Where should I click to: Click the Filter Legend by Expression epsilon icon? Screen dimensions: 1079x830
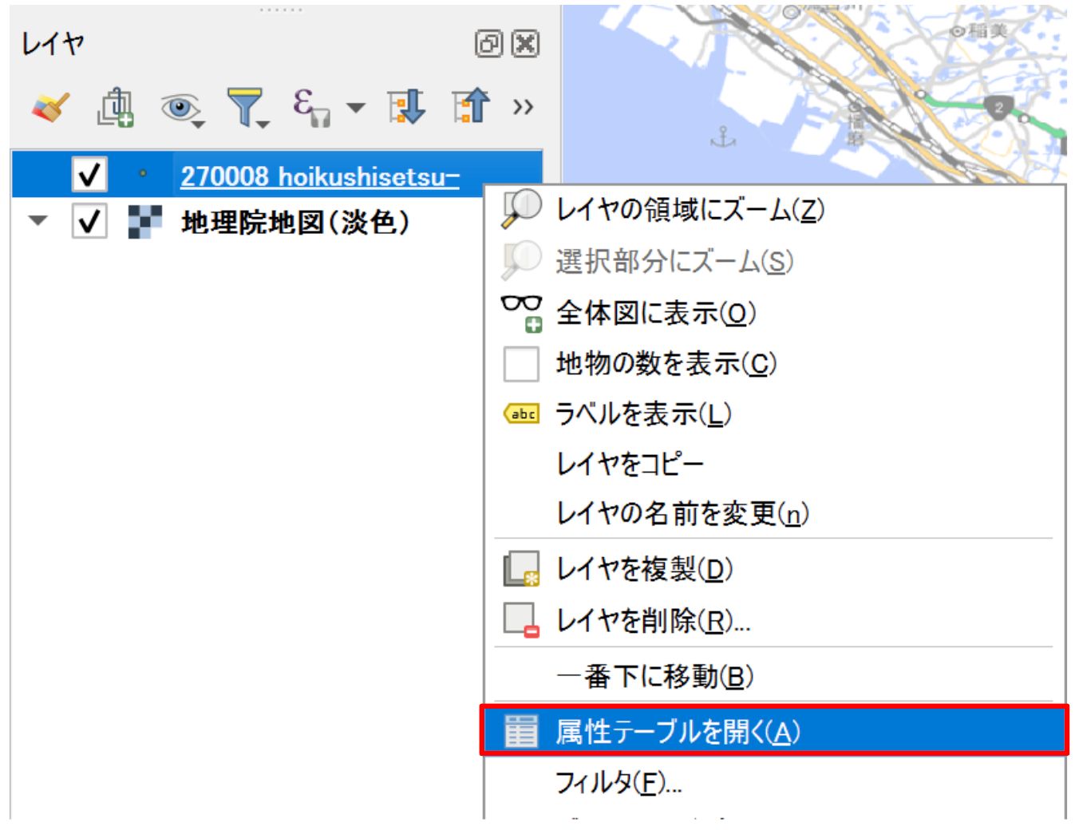(310, 107)
